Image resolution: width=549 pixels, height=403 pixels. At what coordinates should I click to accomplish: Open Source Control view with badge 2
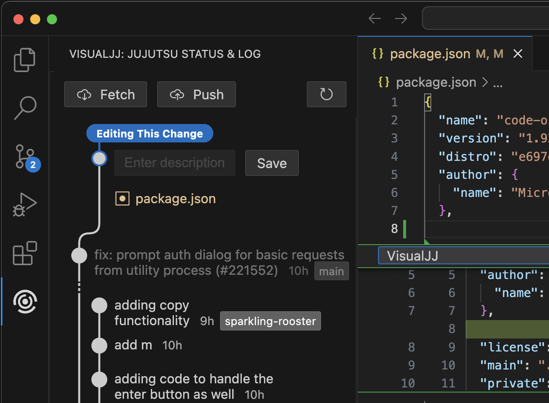point(26,157)
